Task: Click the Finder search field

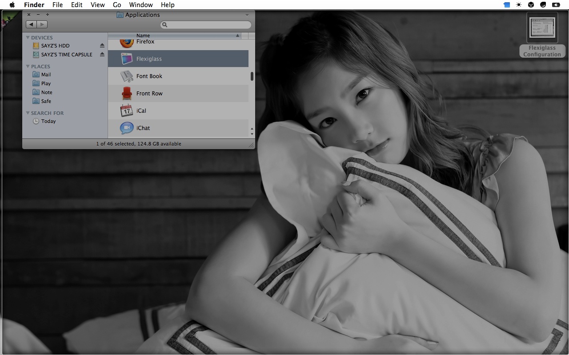Action: coord(206,25)
